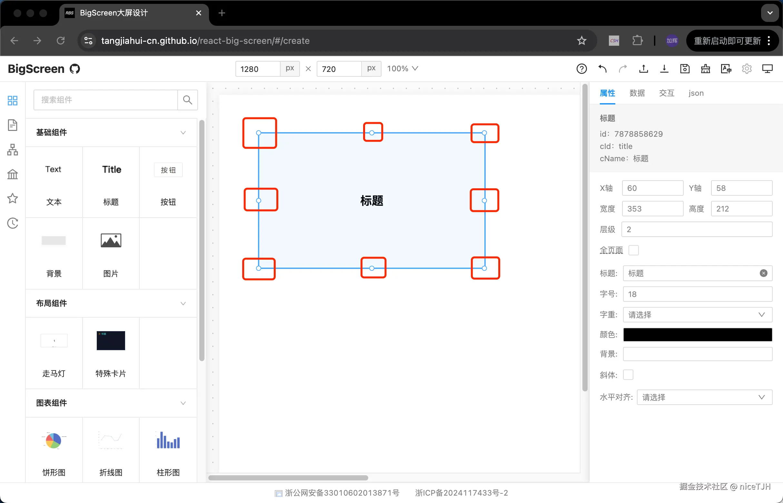Click the save disk icon in toolbar
The height and width of the screenshot is (503, 783).
(685, 69)
